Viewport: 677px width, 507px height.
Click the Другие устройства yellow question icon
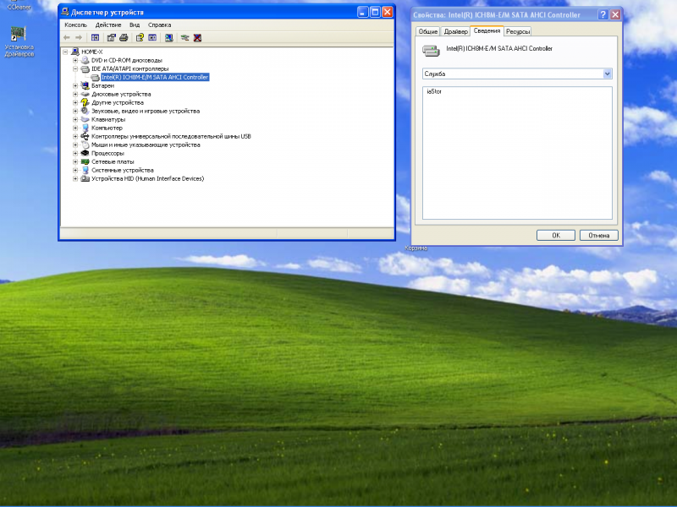pyautogui.click(x=85, y=102)
